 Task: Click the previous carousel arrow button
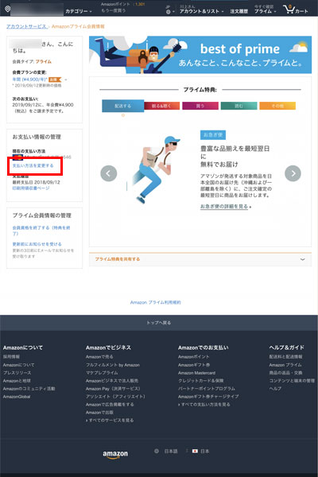(109, 173)
